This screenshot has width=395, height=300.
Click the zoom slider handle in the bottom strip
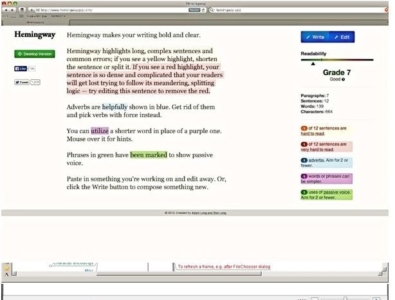345,299
